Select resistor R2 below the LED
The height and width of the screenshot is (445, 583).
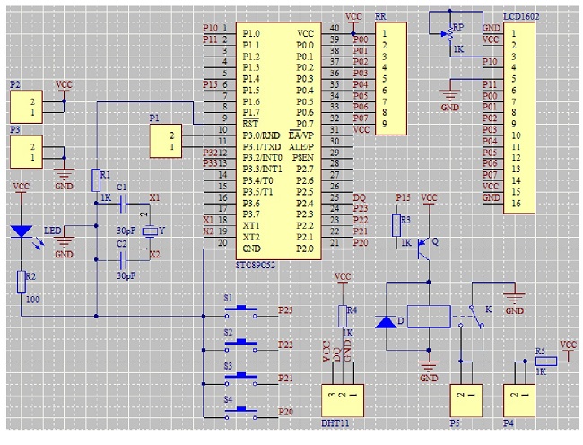(22, 283)
